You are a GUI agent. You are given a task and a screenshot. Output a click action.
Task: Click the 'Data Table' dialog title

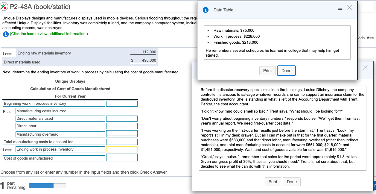pyautogui.click(x=223, y=10)
